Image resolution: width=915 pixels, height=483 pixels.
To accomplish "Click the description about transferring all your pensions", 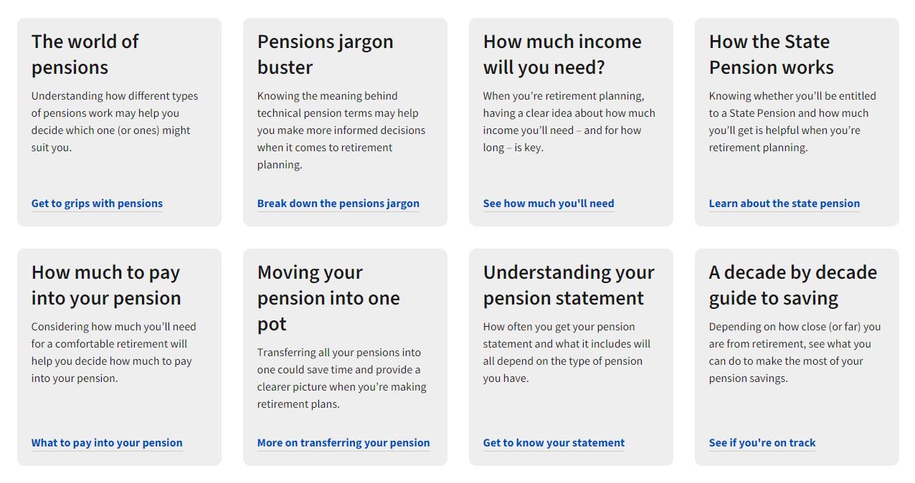I will [x=341, y=378].
